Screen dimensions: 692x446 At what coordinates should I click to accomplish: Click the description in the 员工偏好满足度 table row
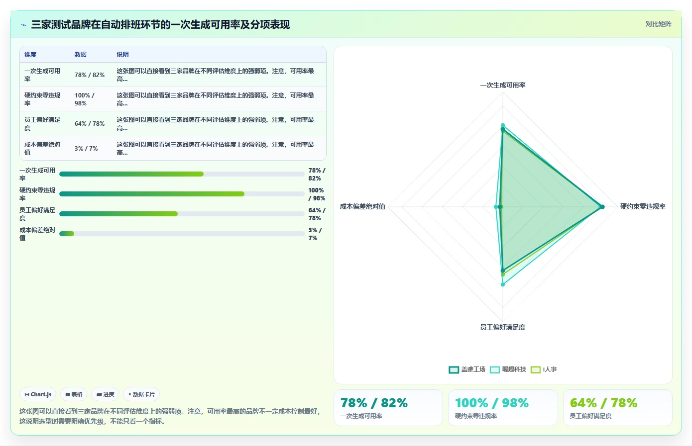(216, 124)
